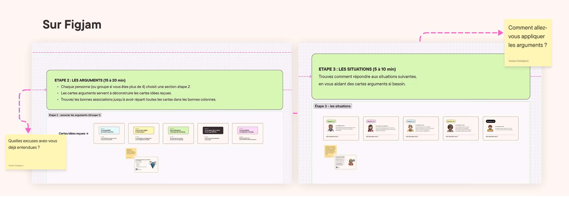
Task: Click the "Trouvez les bonnes associations" instruction line
Action: [138, 100]
